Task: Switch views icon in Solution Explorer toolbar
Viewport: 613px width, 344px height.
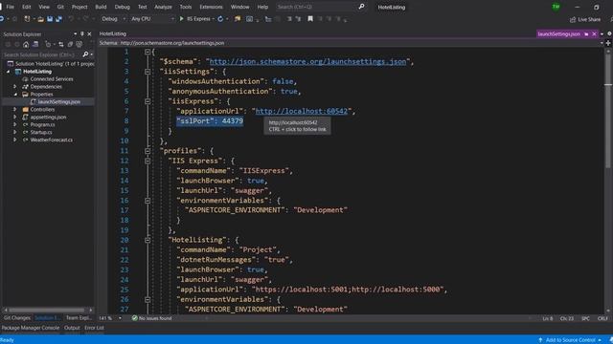Action: [x=35, y=45]
